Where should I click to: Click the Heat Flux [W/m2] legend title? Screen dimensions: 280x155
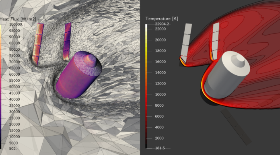(18, 19)
